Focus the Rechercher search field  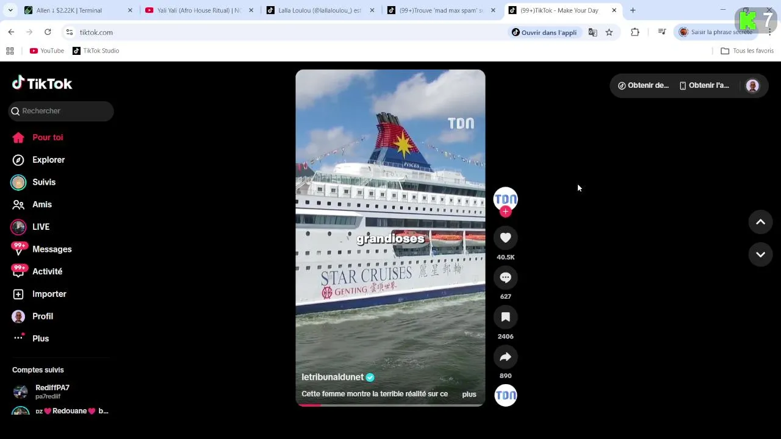click(61, 111)
